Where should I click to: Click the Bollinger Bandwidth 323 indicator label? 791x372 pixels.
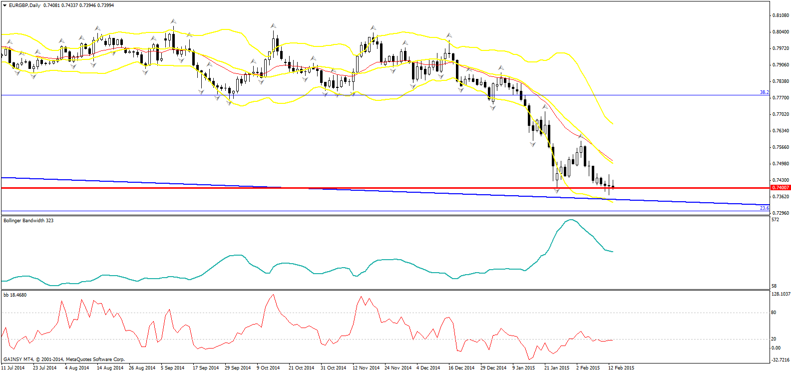click(28, 220)
